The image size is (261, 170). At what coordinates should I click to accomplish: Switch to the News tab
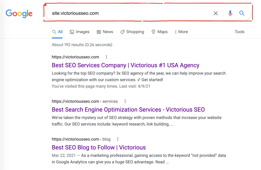[105, 32]
